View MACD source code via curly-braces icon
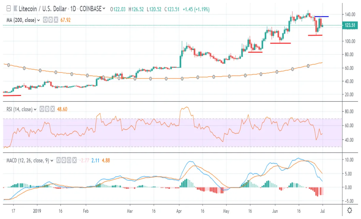Viewport: 361px width, 219px height. pyautogui.click(x=70, y=161)
